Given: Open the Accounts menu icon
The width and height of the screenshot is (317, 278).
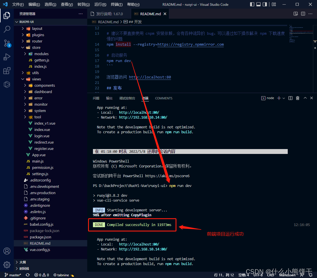Looking at the screenshot, I should pos(7,251).
